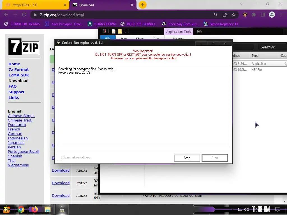Switch language to Persian
This screenshot has height=215, width=287.
14,147
